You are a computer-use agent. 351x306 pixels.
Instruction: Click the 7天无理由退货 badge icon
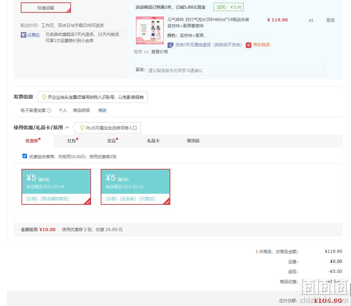[x=170, y=45]
